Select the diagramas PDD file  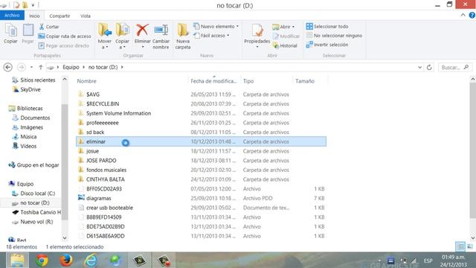(99, 198)
